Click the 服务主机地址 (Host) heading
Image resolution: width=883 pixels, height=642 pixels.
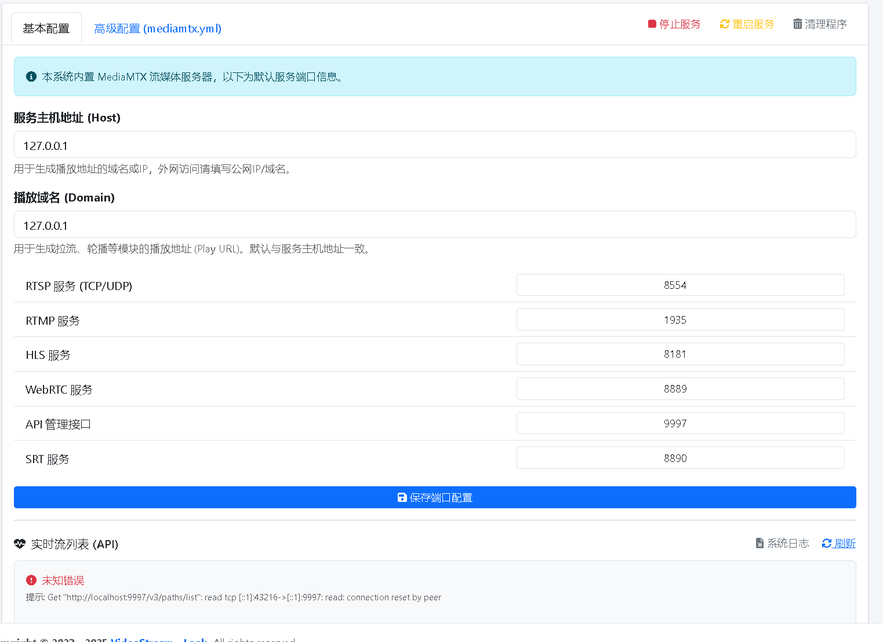pos(67,118)
